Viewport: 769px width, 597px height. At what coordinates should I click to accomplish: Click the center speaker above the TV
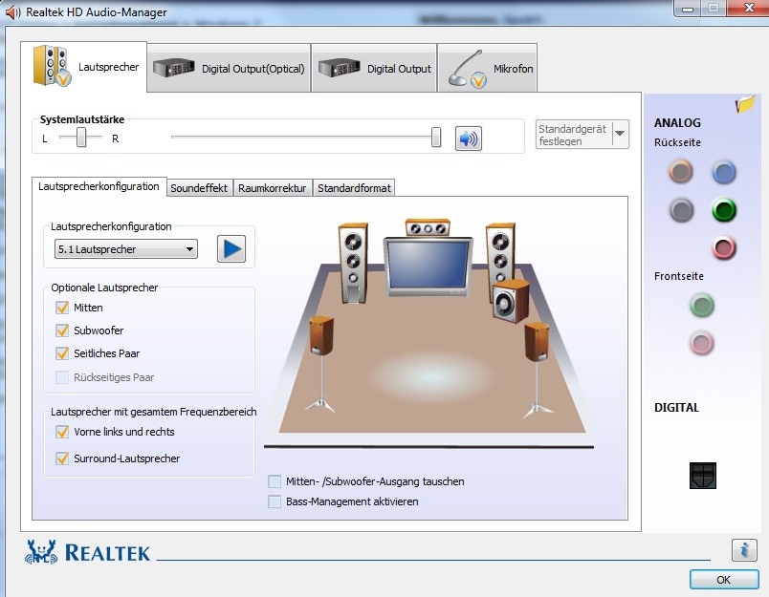[428, 227]
